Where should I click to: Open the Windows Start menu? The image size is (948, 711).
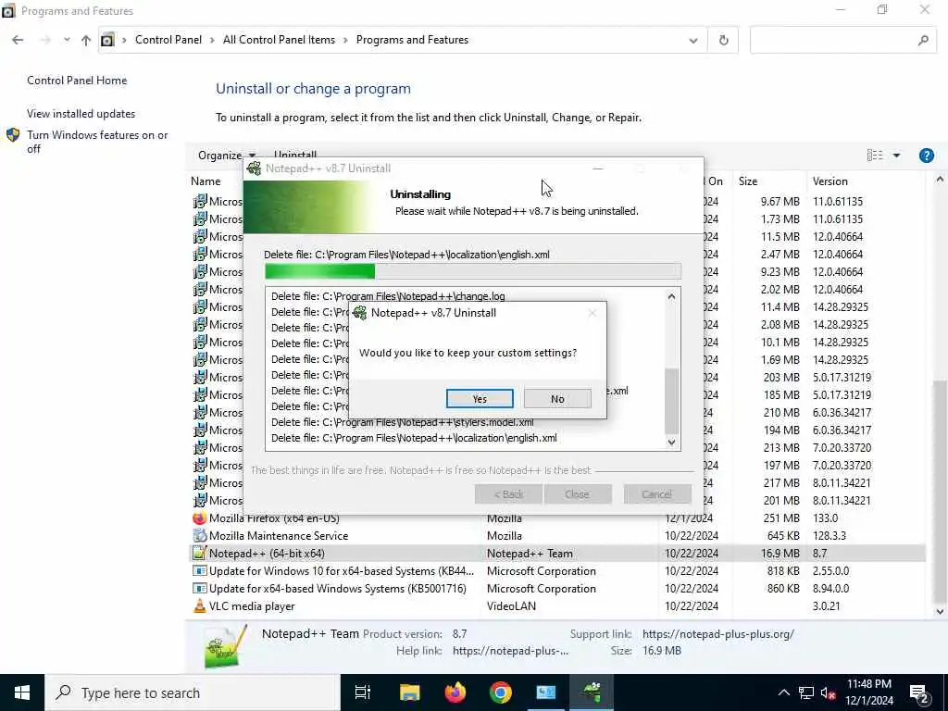pos(22,692)
